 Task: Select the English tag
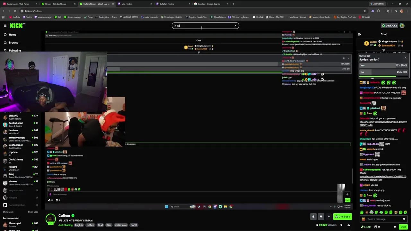79,225
